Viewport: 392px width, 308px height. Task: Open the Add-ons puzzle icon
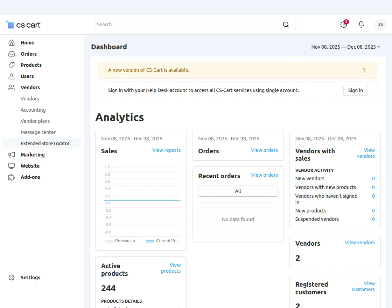pyautogui.click(x=12, y=177)
